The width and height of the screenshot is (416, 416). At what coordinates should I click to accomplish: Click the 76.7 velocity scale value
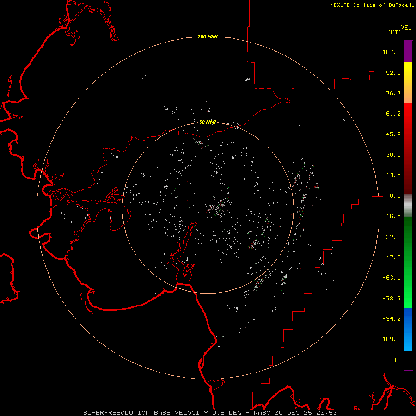pos(393,93)
